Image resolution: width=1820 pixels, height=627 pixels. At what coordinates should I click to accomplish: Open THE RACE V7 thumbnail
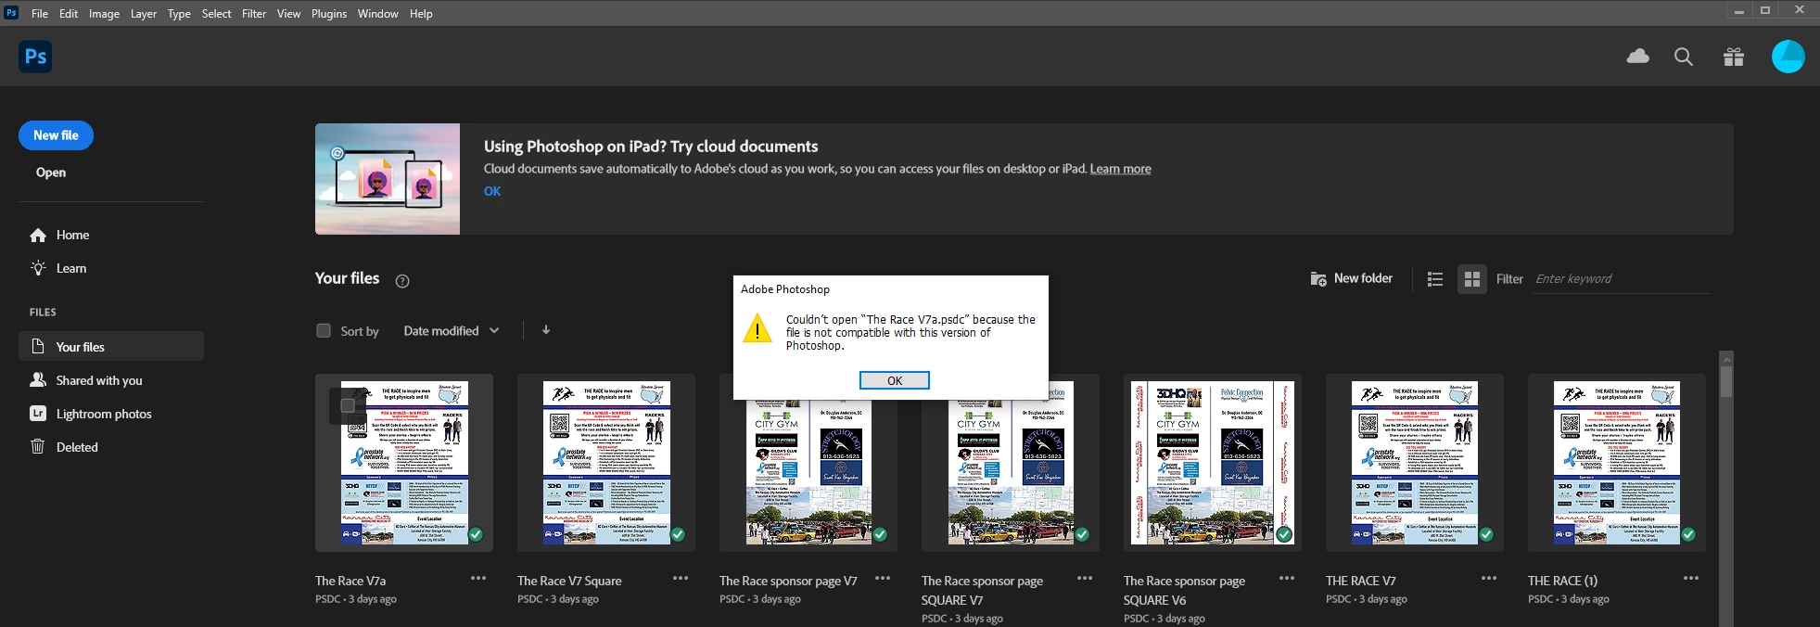tap(1415, 463)
